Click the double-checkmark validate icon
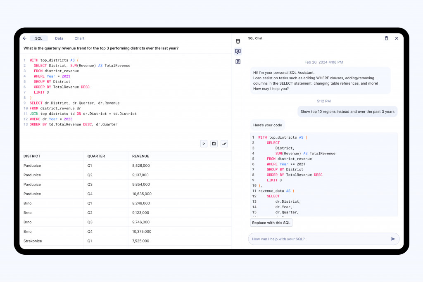The image size is (423, 282). coord(224,144)
